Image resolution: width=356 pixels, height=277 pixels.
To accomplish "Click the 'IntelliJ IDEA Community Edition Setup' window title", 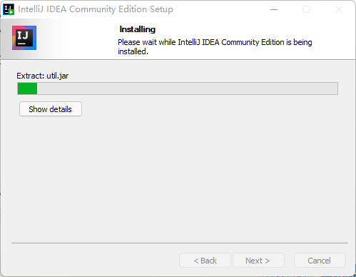I will click(96, 9).
